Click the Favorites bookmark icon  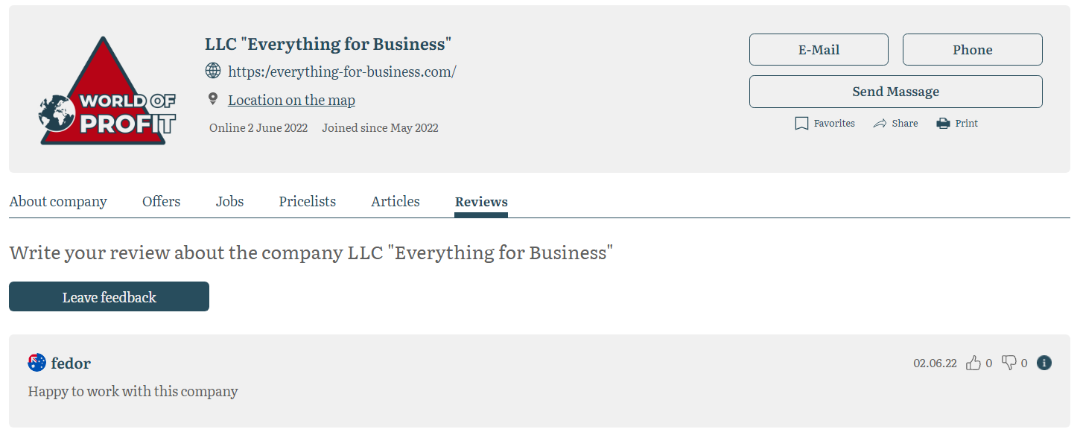pyautogui.click(x=801, y=124)
